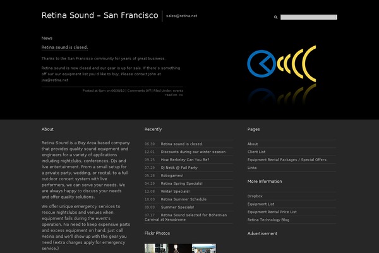Click the 'Posted at 6pm on 06/30/10' text
379x253 pixels.
click(104, 90)
